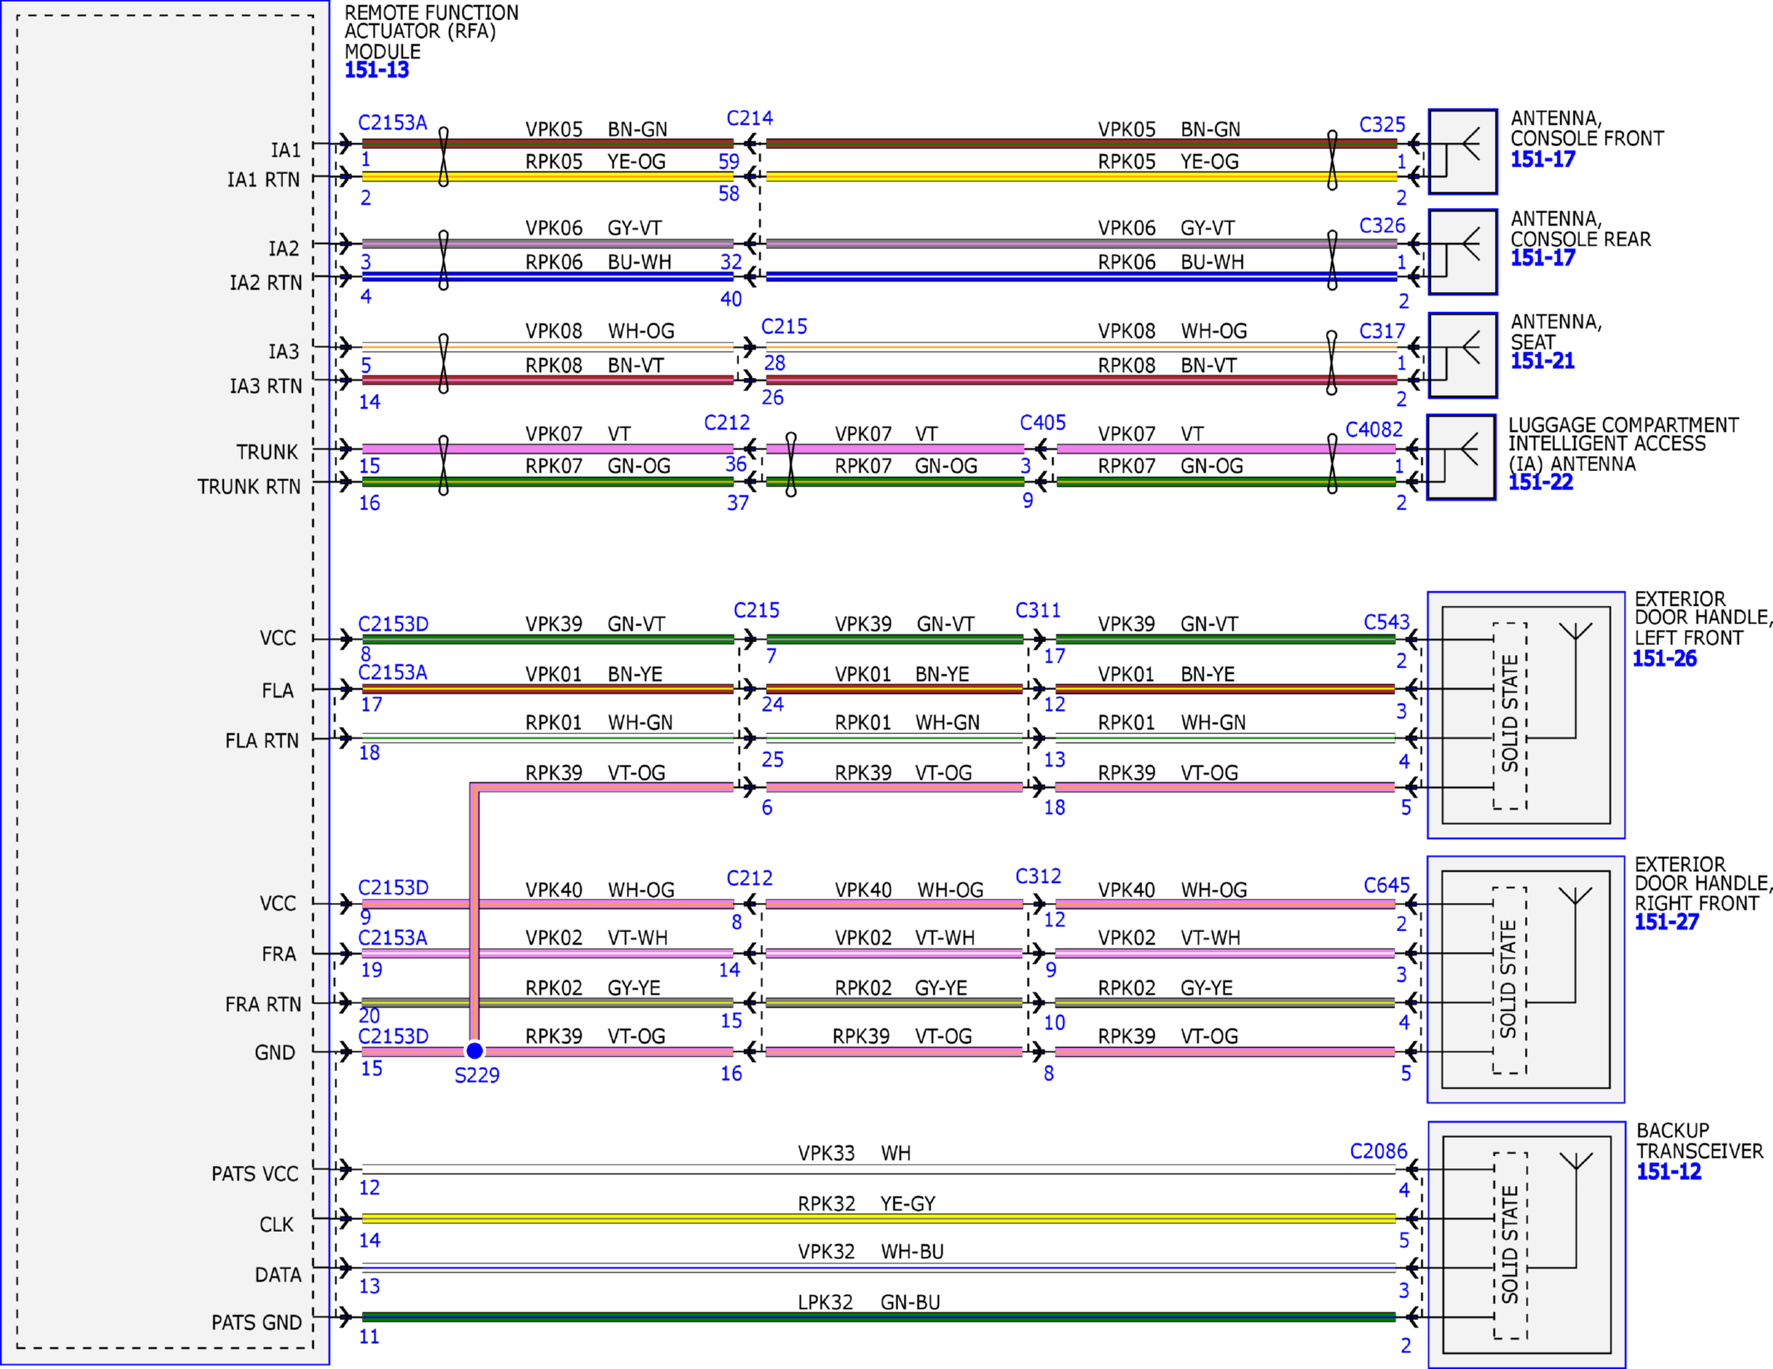The image size is (1773, 1369).
Task: Open 151-26 Exterior Door Handle Left Front link
Action: click(x=1665, y=658)
